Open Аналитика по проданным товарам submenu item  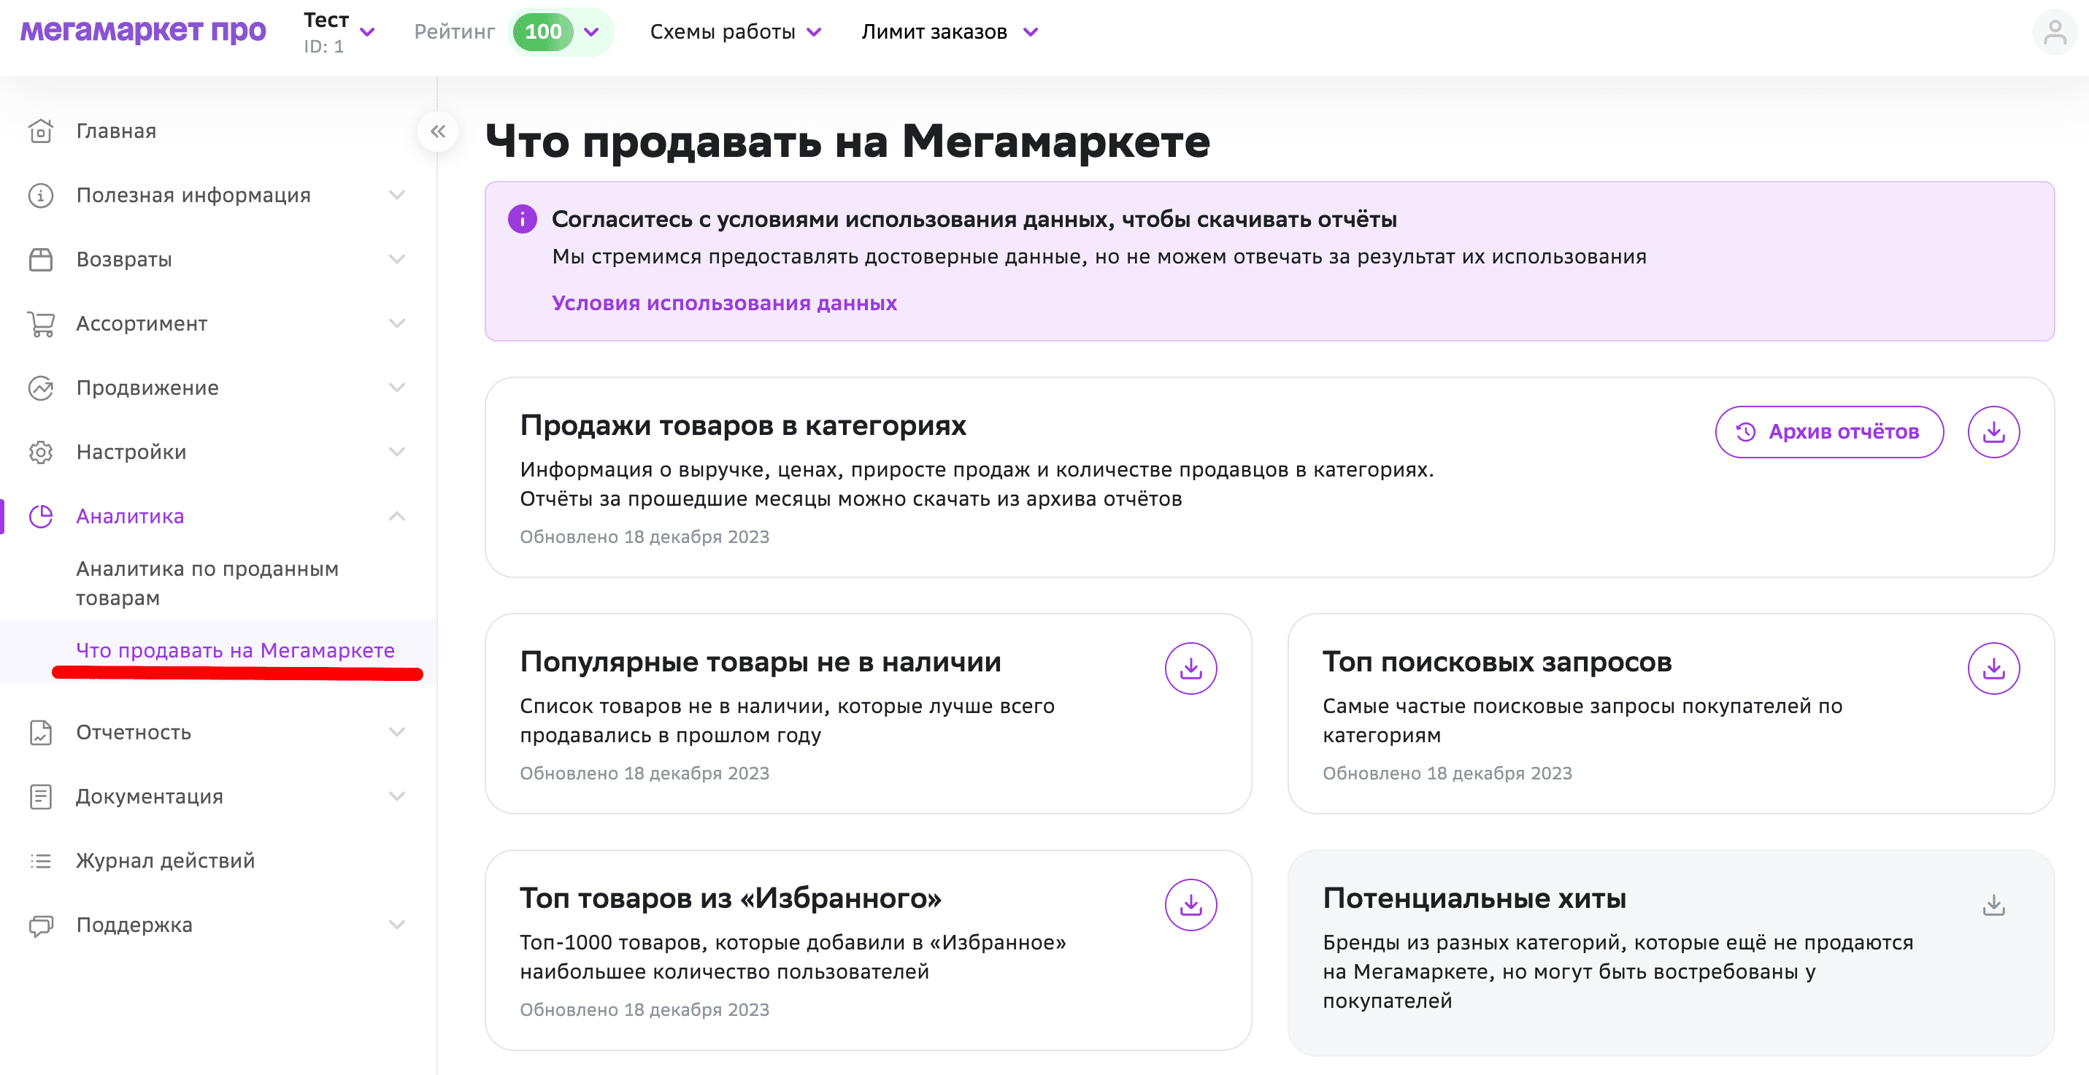207,583
